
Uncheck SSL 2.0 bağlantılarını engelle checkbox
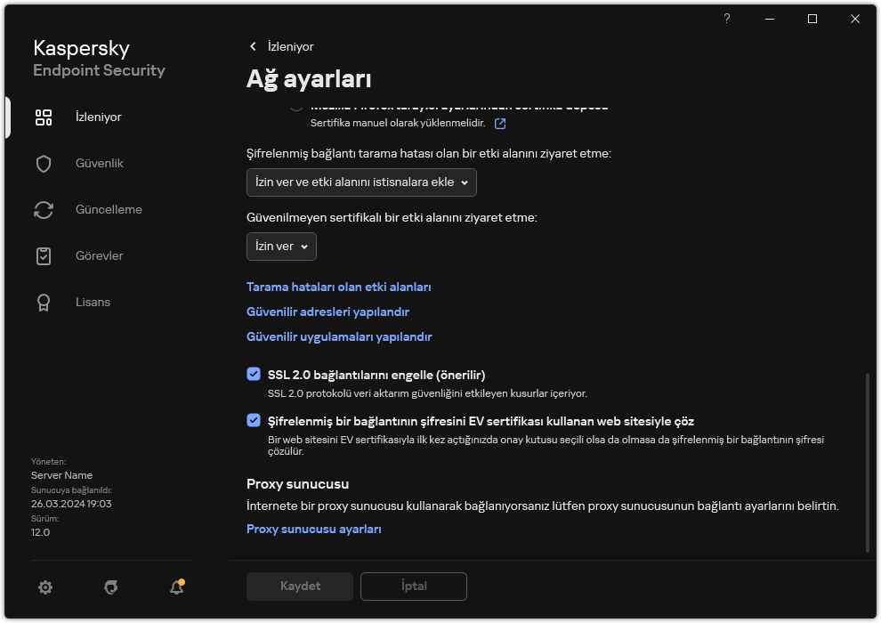coord(254,375)
